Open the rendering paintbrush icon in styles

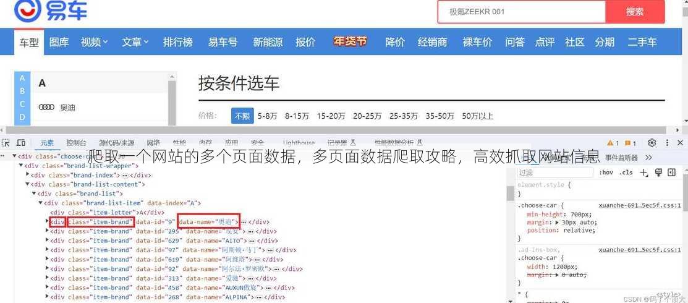click(x=658, y=172)
